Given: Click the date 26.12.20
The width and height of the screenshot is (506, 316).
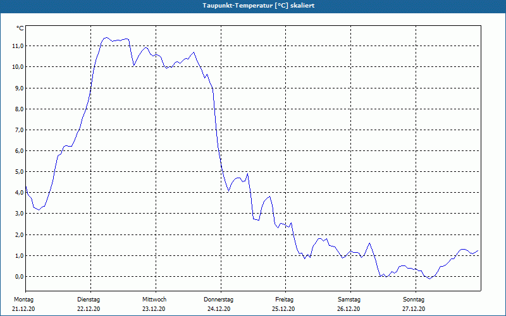Looking at the screenshot, I should pyautogui.click(x=349, y=309).
